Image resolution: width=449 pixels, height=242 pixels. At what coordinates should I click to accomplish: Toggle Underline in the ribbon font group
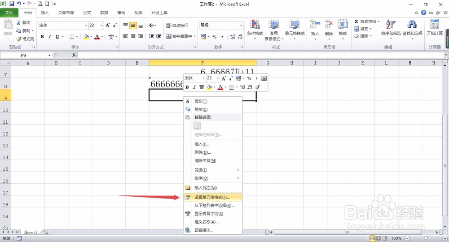click(x=57, y=37)
